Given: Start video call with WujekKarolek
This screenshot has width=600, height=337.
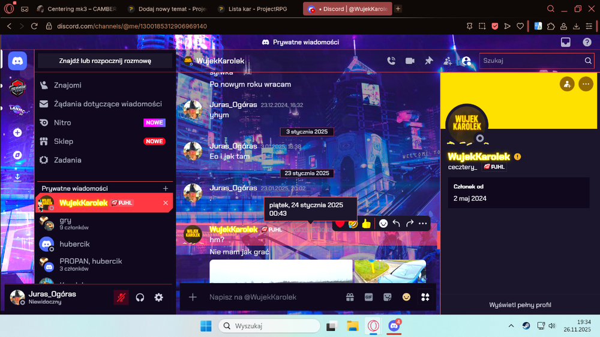Looking at the screenshot, I should [410, 61].
